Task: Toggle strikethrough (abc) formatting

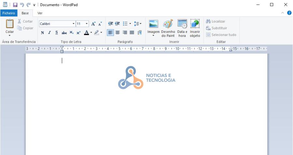Action: (x=64, y=33)
